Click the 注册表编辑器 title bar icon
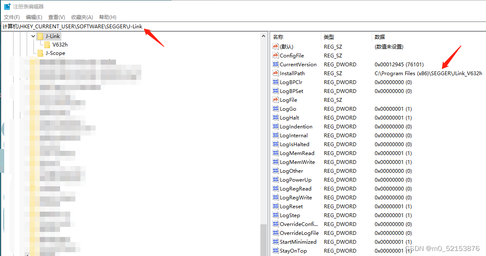 tap(7, 6)
